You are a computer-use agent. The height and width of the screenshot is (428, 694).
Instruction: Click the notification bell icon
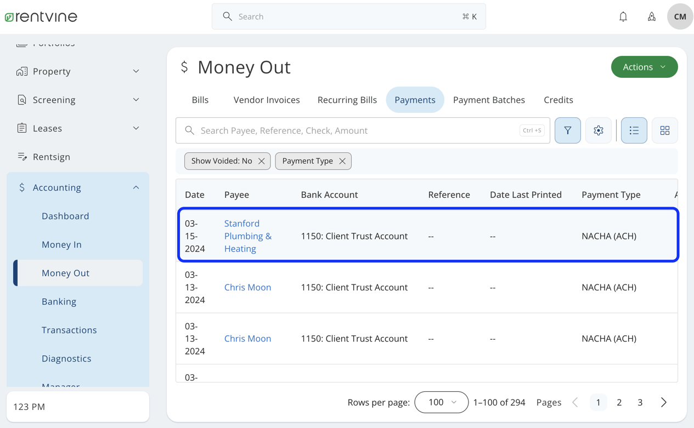623,16
